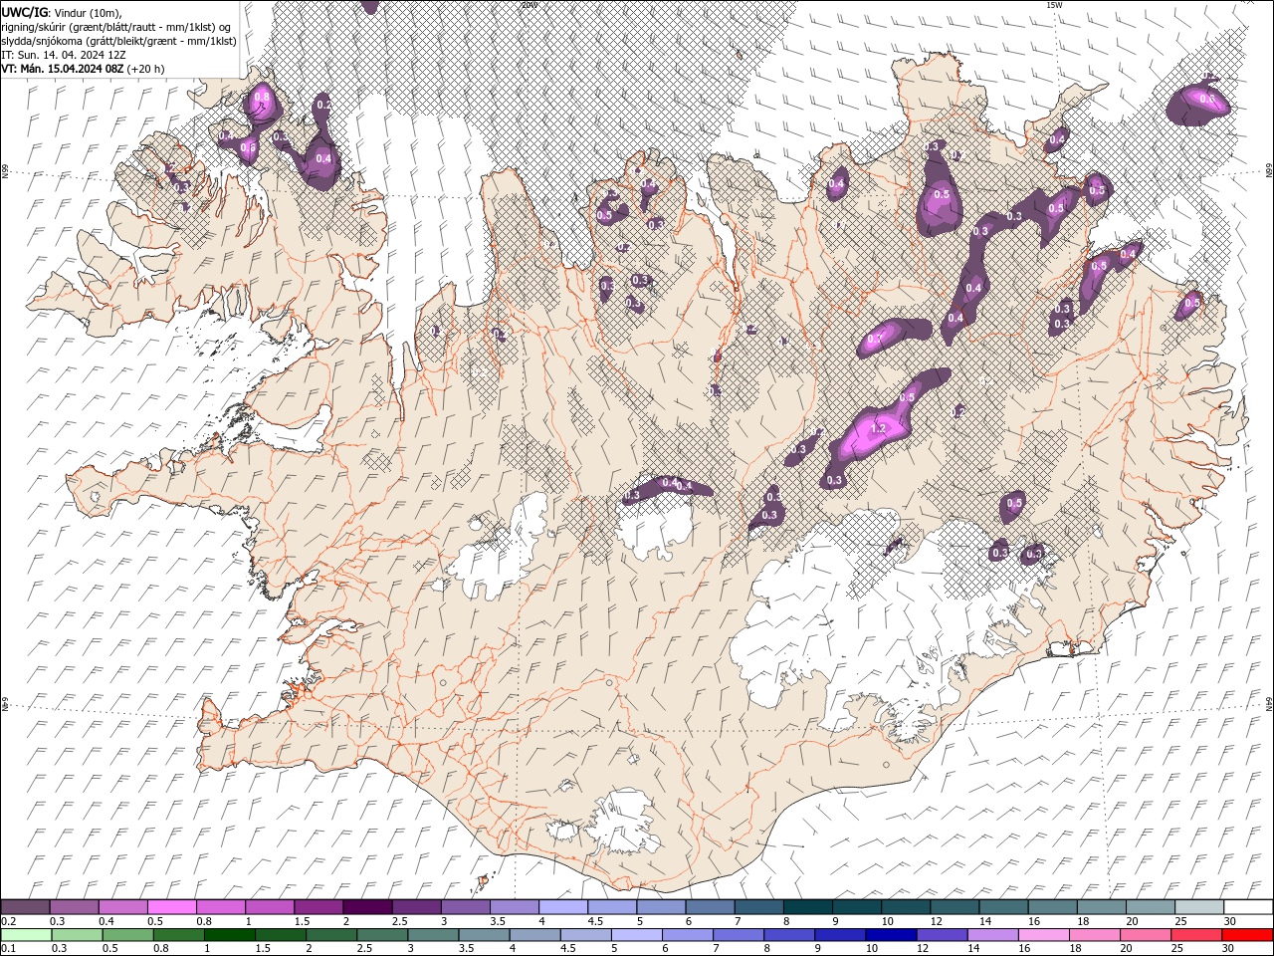Select the light gray 25 mm snow legend swatch
Image resolution: width=1274 pixels, height=956 pixels.
click(x=1198, y=907)
